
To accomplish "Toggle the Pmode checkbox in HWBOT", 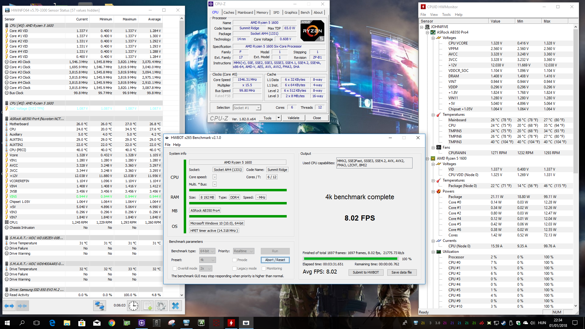I will [234, 260].
